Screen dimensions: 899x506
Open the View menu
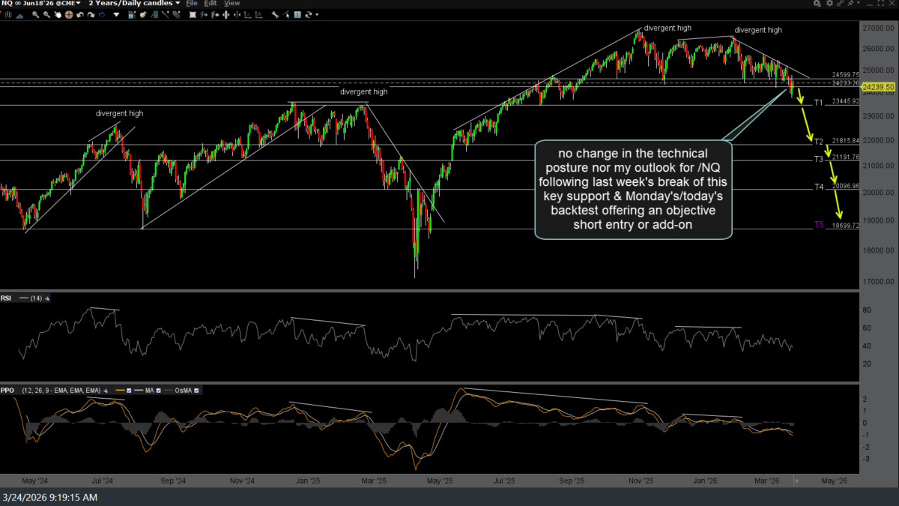point(232,4)
